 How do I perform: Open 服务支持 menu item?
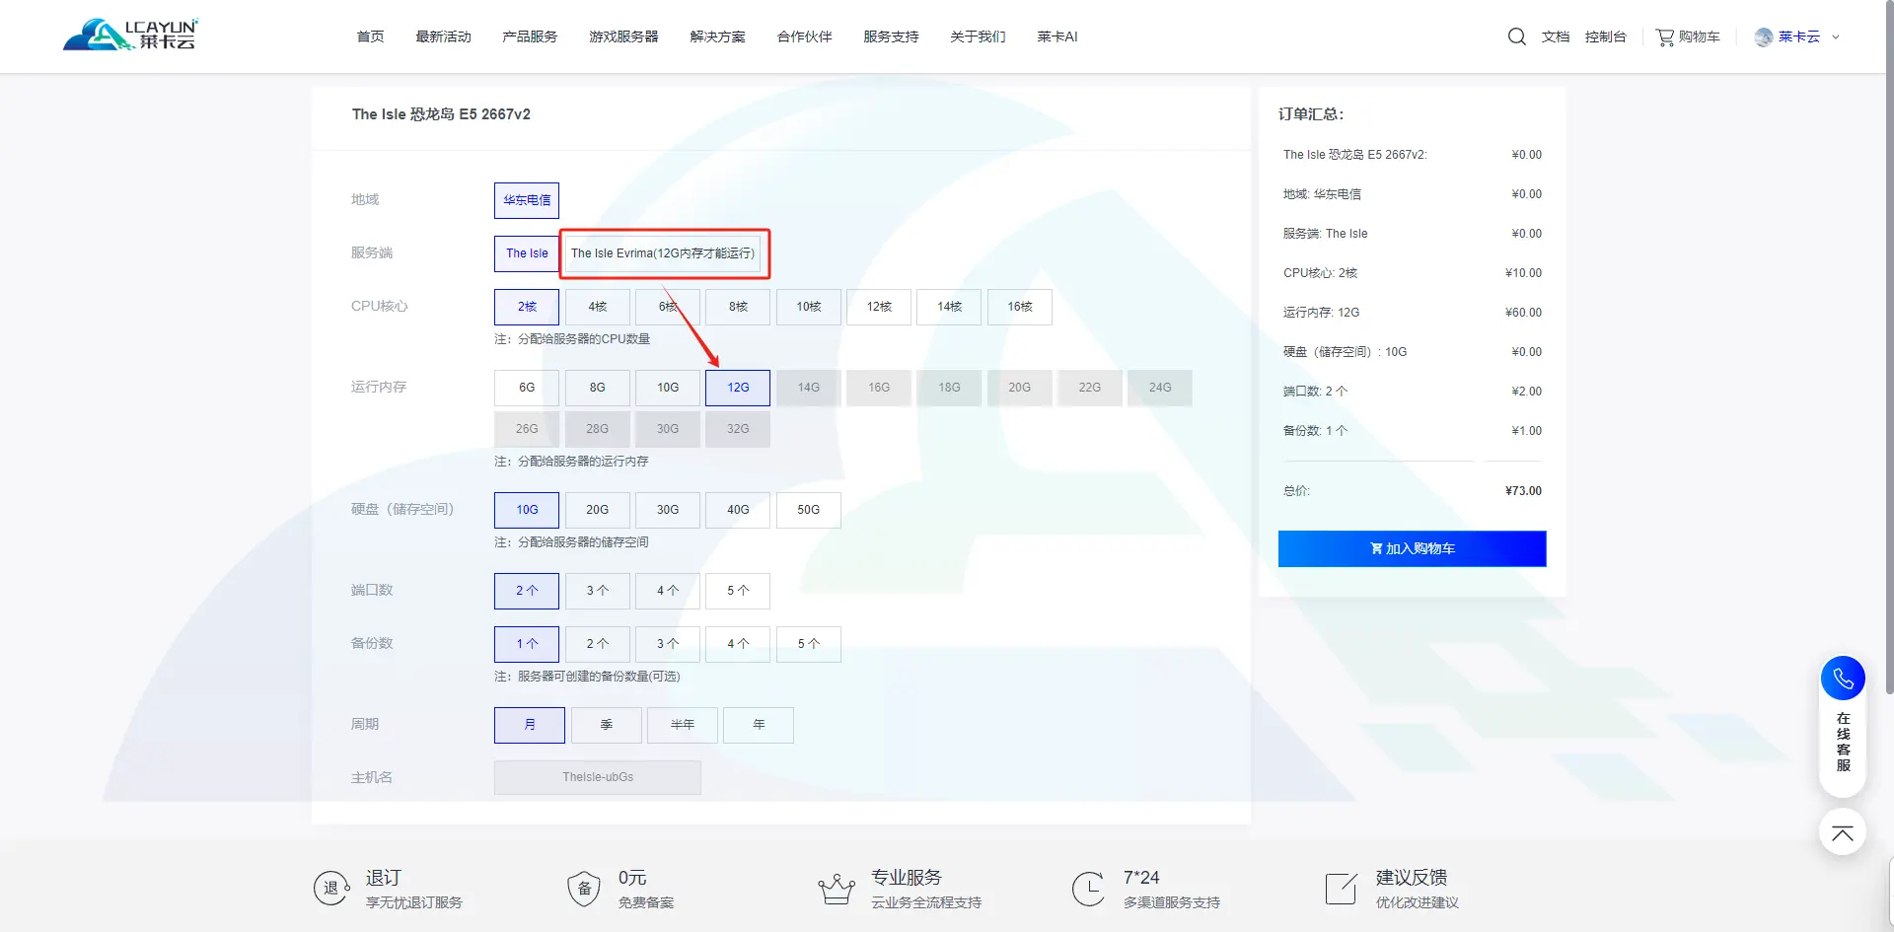[x=891, y=36]
